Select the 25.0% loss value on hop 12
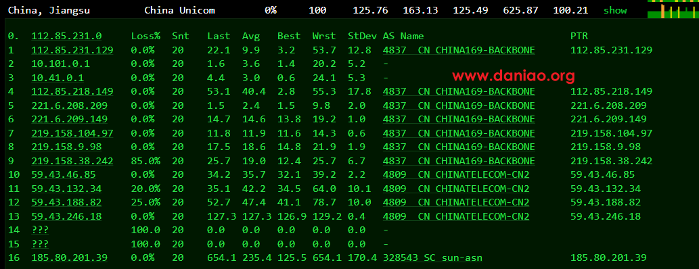Screen dimensions: 699x269 [145, 203]
